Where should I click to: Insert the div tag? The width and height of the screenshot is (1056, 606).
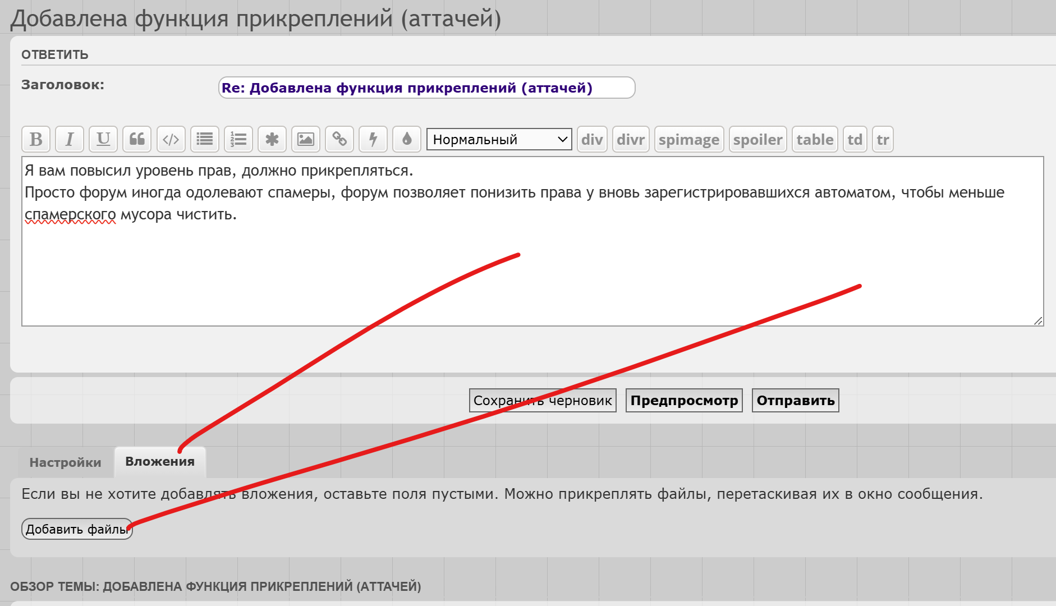pyautogui.click(x=592, y=139)
